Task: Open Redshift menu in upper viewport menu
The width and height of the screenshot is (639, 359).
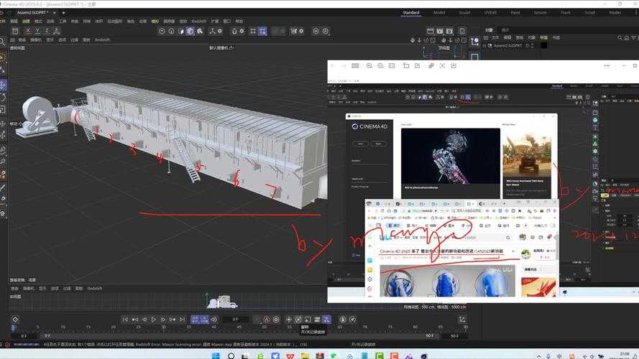Action: point(102,40)
